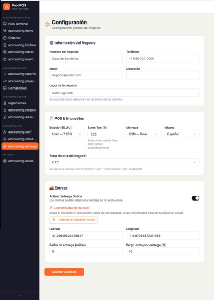The image size is (214, 300).
Task: Open accounting.tables in the sidebar
Action: [20, 52]
